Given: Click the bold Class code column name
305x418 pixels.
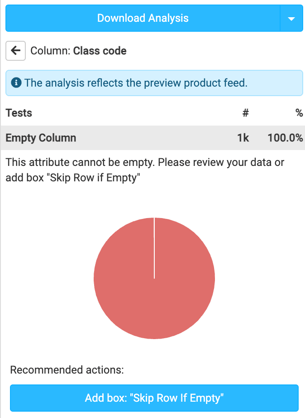Looking at the screenshot, I should click(x=100, y=50).
